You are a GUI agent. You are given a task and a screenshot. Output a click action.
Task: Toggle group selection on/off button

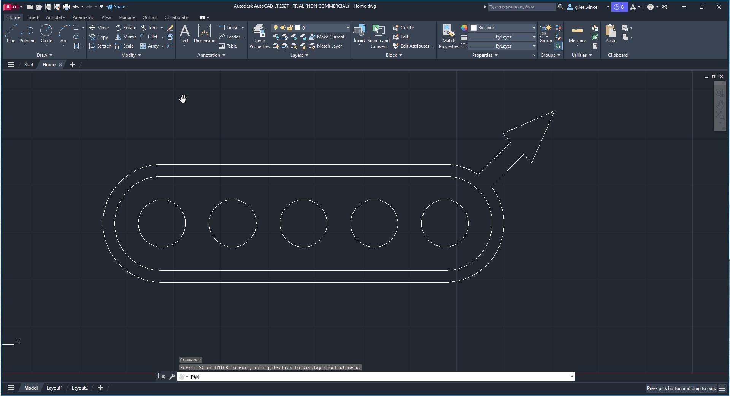point(558,46)
